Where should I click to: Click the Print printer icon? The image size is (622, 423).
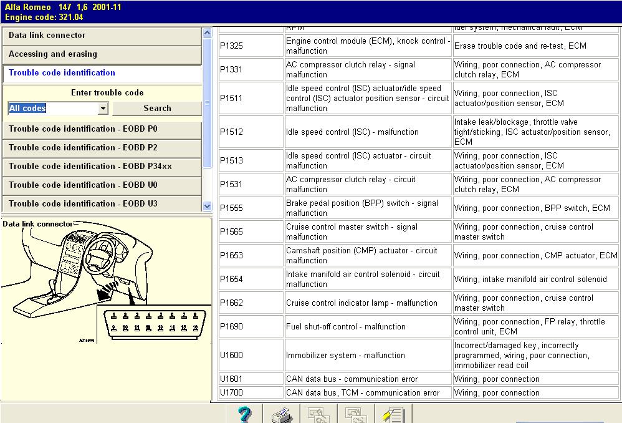(x=282, y=414)
